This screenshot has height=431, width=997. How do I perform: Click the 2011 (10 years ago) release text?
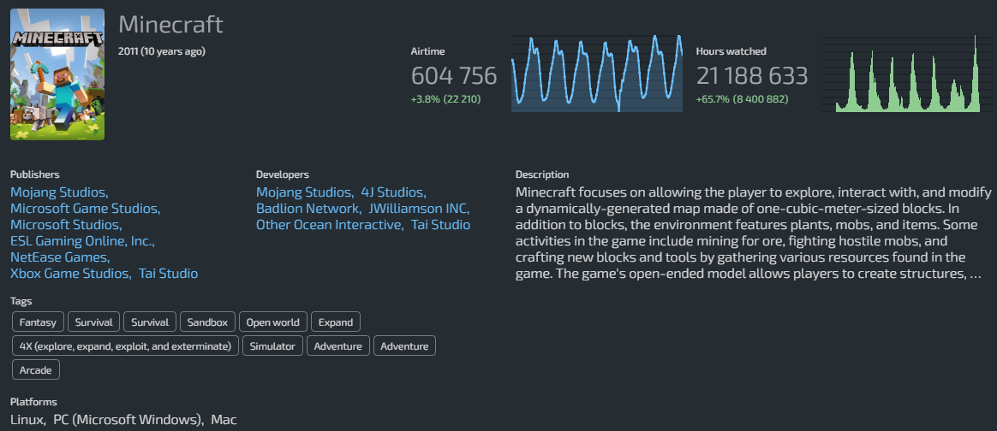tap(162, 51)
